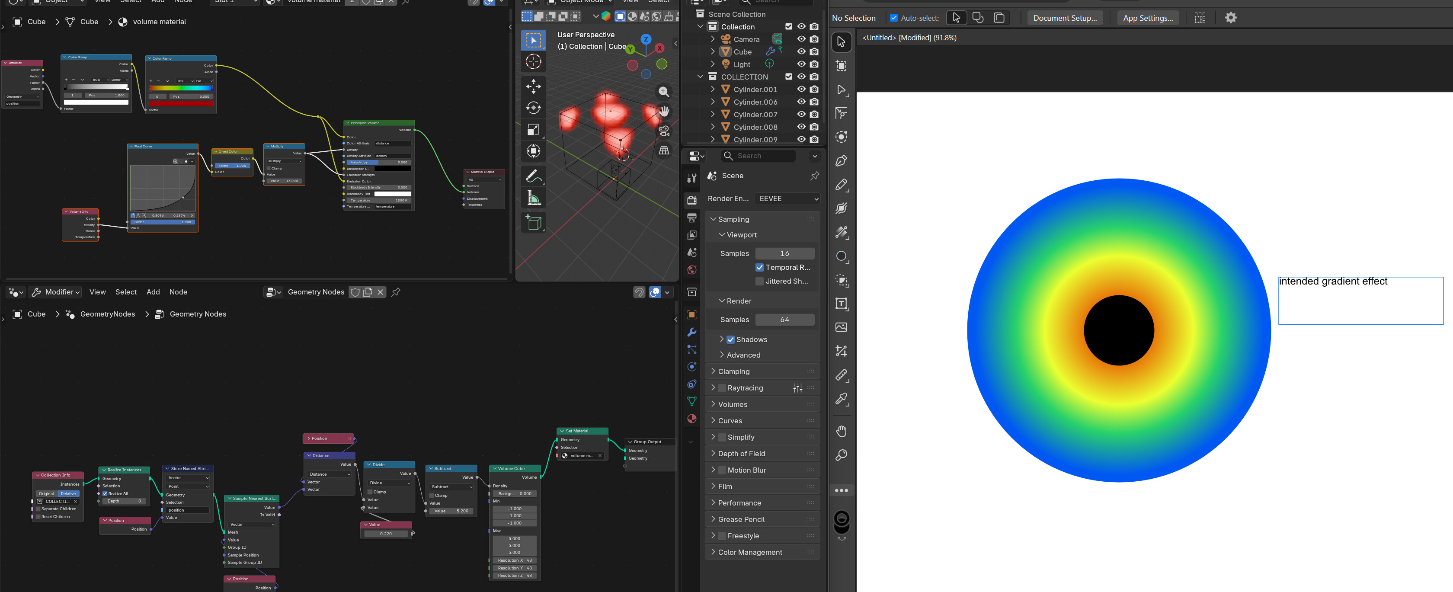Enable Jittered Shadows checkbox

point(759,281)
